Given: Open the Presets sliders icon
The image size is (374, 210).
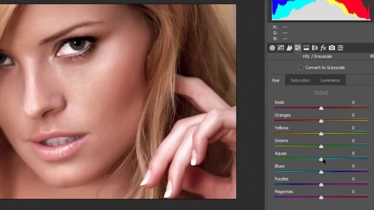Looking at the screenshot, I should click(340, 48).
